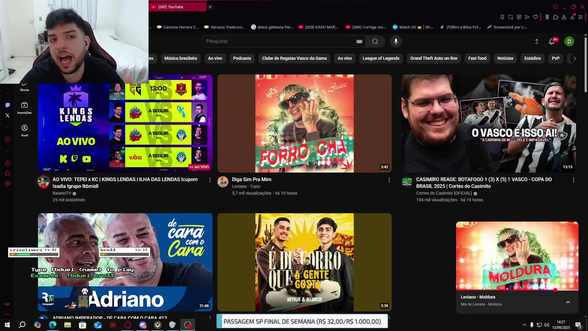This screenshot has height=331, width=588.
Task: Open Opera easy setup sliders icon
Action: (580, 17)
